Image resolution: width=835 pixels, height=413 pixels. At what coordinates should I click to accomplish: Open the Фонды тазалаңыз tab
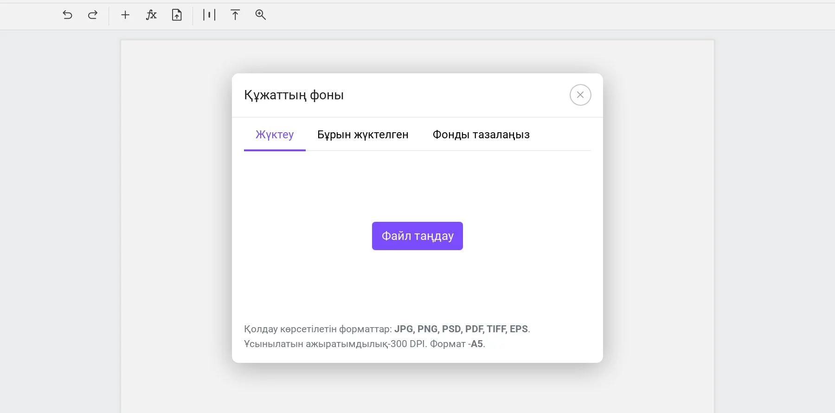click(481, 135)
